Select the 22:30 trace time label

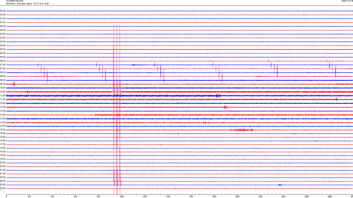(x=3, y=181)
